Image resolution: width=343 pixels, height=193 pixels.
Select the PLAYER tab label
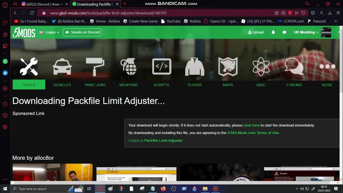point(195,85)
